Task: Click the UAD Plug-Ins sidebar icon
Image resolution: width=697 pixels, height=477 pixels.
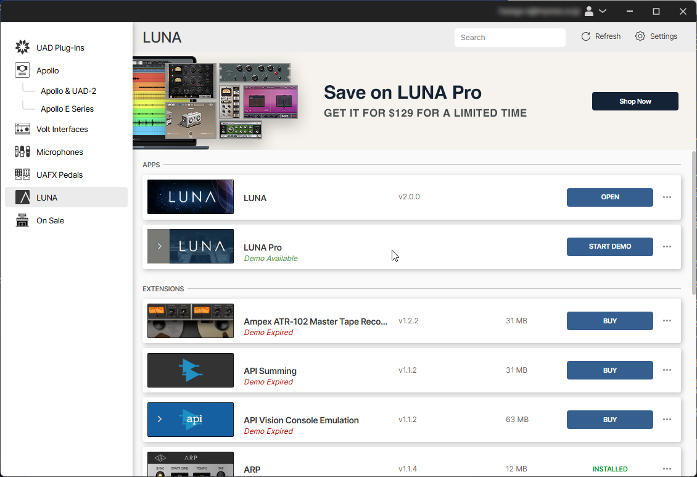Action: click(22, 47)
